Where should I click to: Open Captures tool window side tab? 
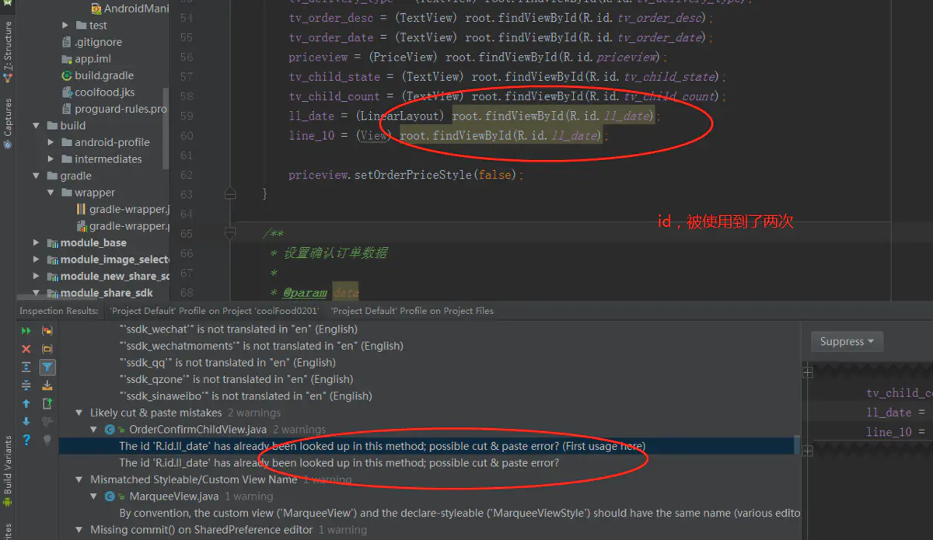(x=8, y=123)
